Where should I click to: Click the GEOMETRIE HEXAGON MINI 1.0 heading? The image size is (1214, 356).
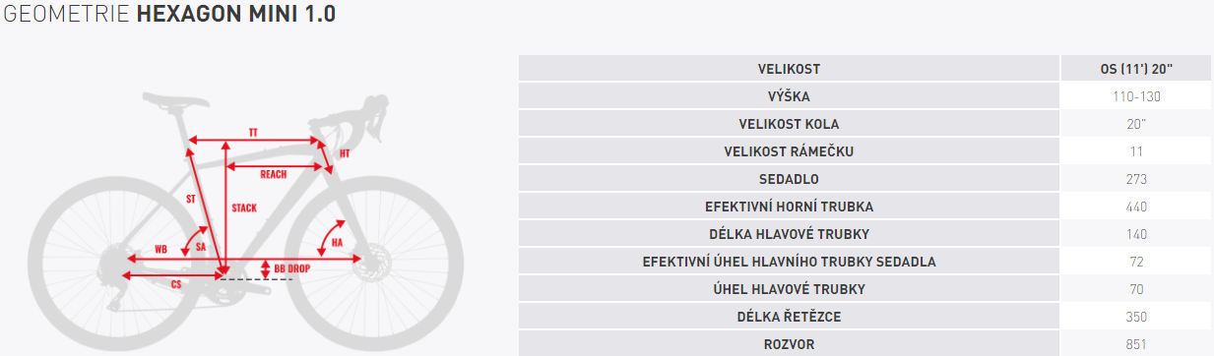point(169,16)
